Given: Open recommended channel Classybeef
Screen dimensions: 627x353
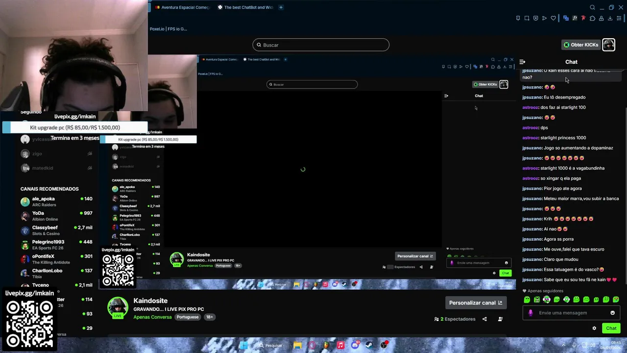Looking at the screenshot, I should point(56,230).
